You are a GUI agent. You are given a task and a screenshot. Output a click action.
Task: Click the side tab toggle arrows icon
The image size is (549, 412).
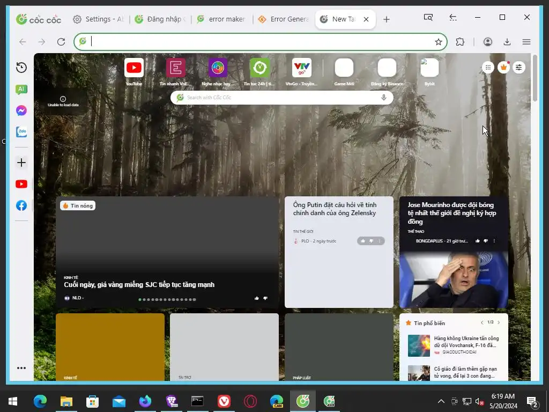coord(453,17)
